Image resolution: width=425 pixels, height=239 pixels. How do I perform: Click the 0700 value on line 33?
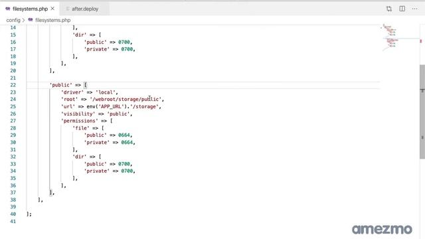click(x=124, y=164)
